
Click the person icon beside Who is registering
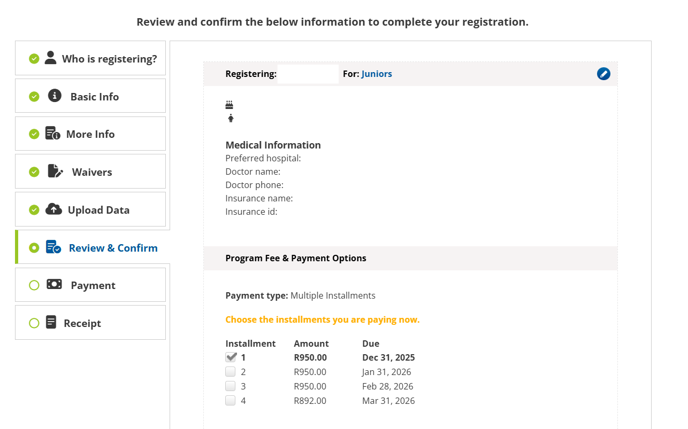point(51,58)
